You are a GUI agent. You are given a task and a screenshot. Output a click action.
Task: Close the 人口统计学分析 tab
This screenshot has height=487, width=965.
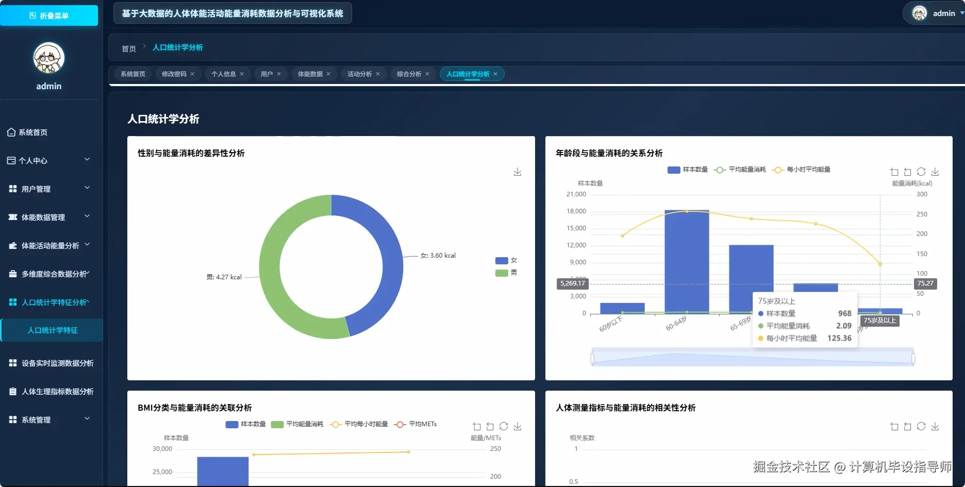(495, 74)
